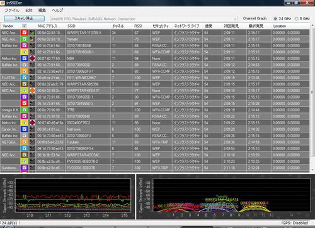Click the 24 AP(s) status bar entry
The image size is (315, 228).
pos(9,223)
